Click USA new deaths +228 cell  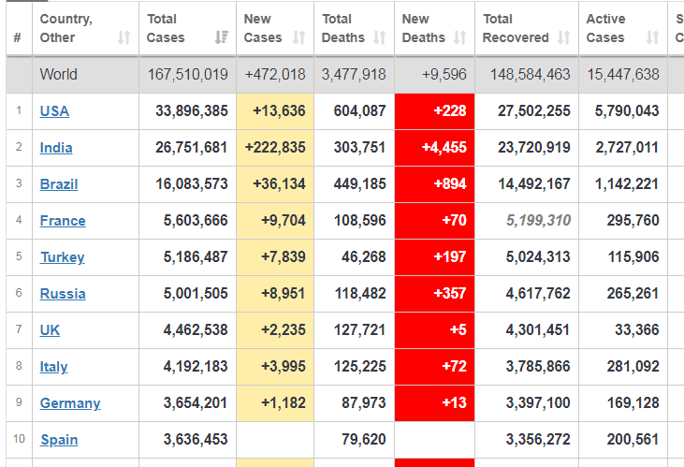tap(434, 110)
